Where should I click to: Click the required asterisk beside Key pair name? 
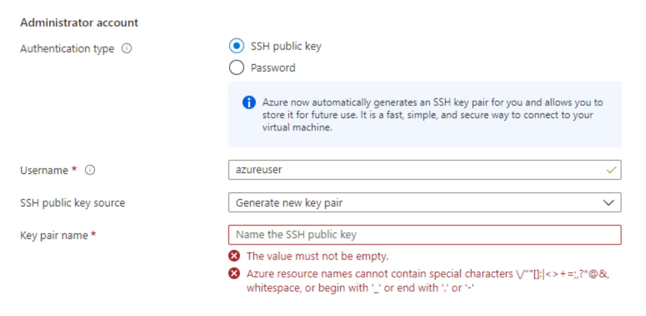click(93, 235)
